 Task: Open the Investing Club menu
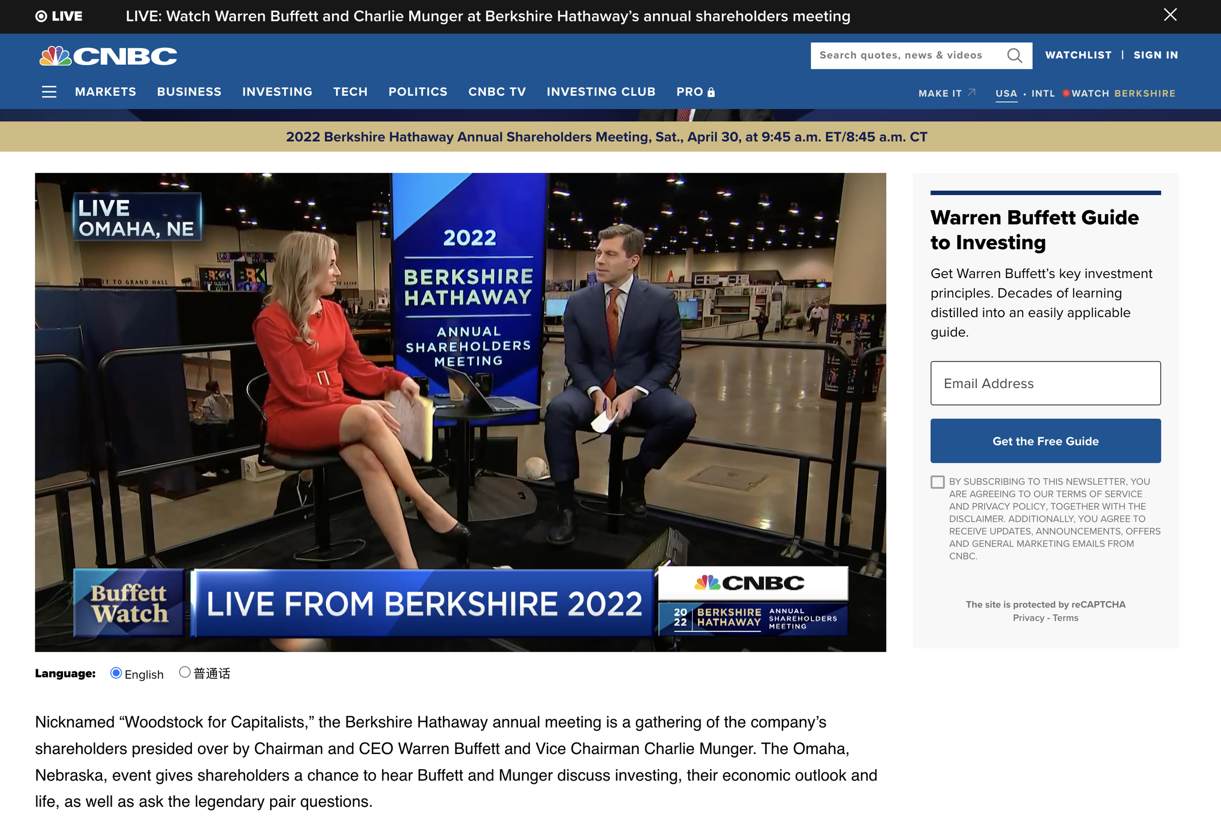pos(601,92)
